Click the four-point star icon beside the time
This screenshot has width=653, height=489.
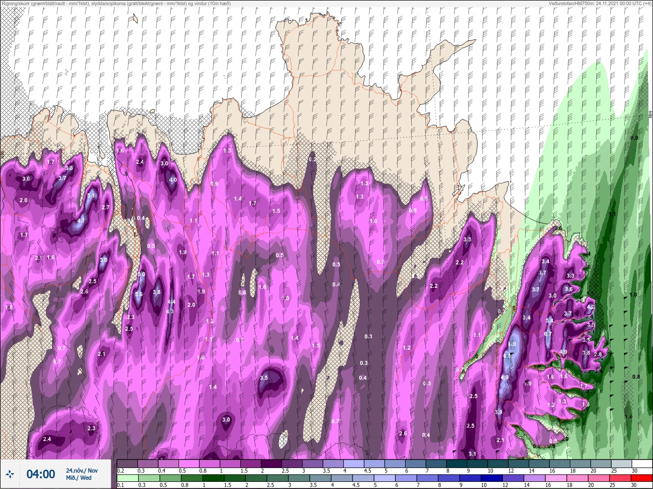tap(10, 474)
